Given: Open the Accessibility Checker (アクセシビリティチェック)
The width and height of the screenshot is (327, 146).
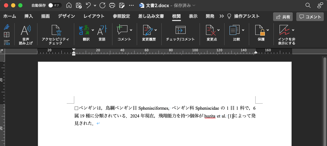Looking at the screenshot, I should click(55, 31).
